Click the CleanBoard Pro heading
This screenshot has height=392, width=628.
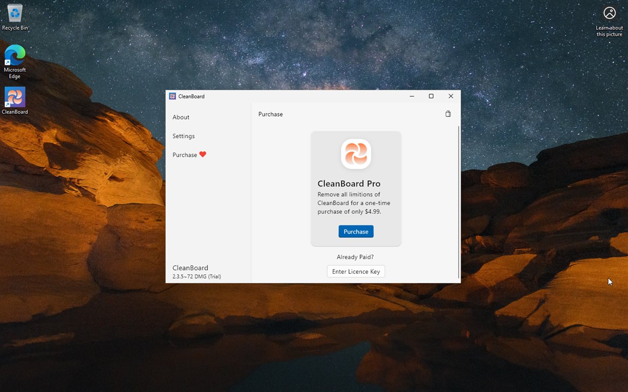[x=349, y=184]
